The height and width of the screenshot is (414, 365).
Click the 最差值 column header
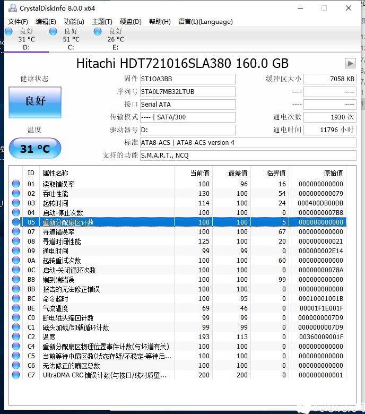coord(231,173)
